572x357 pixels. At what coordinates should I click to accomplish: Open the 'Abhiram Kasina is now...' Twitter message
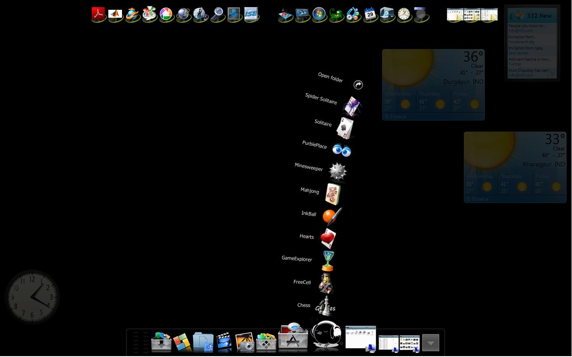coord(532,62)
